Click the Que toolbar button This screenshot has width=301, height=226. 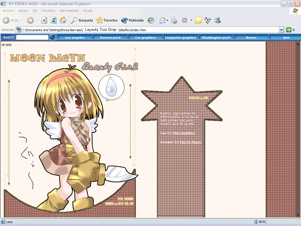tap(286, 37)
